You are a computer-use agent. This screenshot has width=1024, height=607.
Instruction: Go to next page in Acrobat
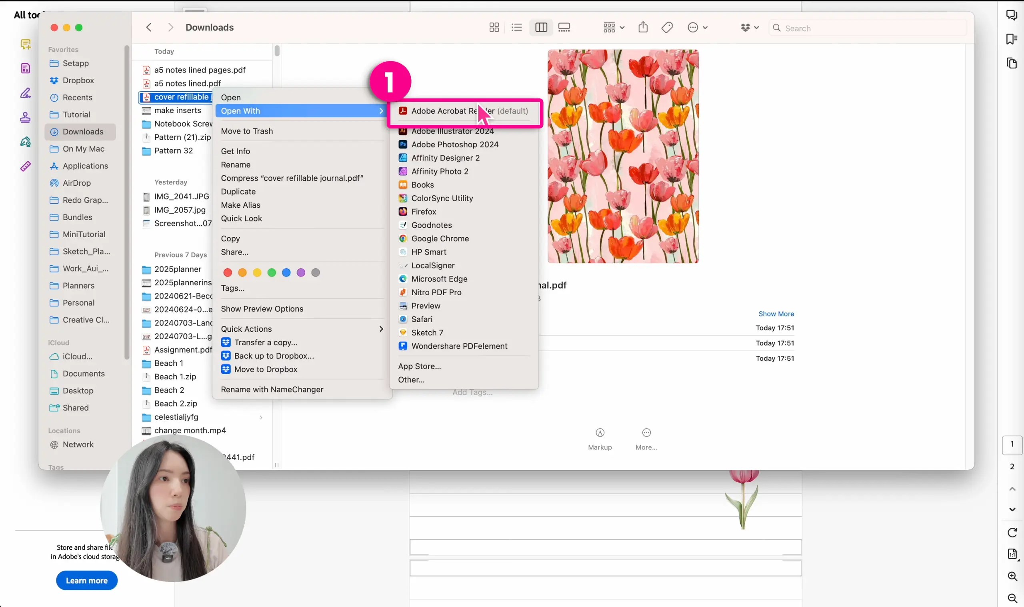coord(1012,509)
